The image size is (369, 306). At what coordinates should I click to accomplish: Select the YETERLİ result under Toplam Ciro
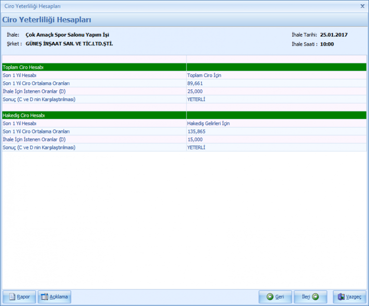[x=196, y=99]
